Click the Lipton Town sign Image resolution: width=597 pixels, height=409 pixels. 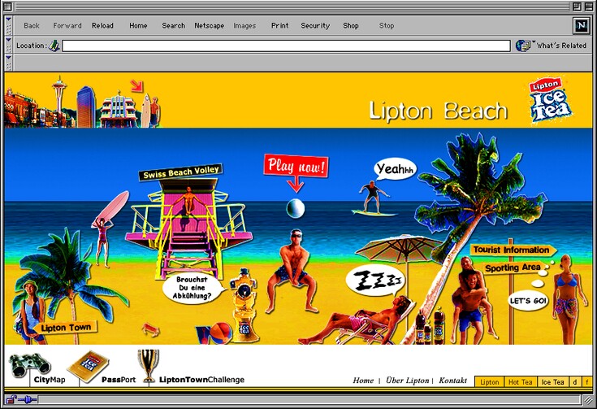coord(66,328)
